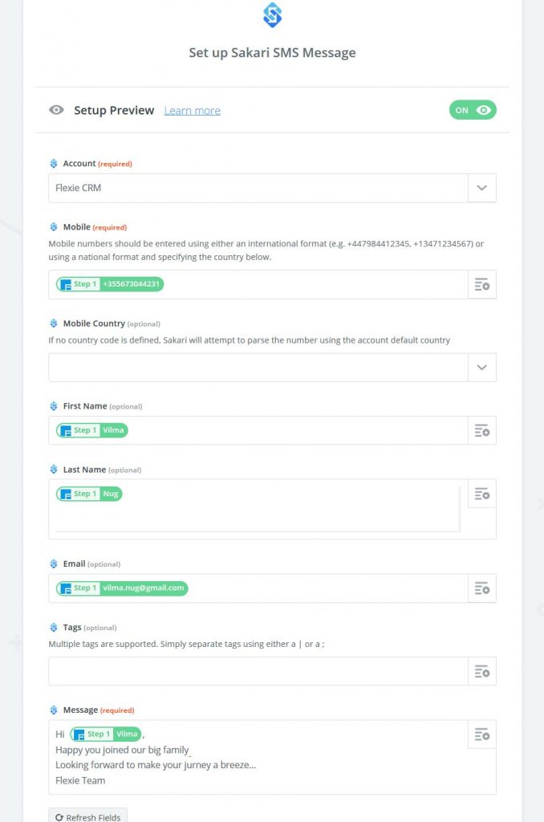The height and width of the screenshot is (822, 544).
Task: Select the Step 1 Nug pill
Action: [89, 494]
